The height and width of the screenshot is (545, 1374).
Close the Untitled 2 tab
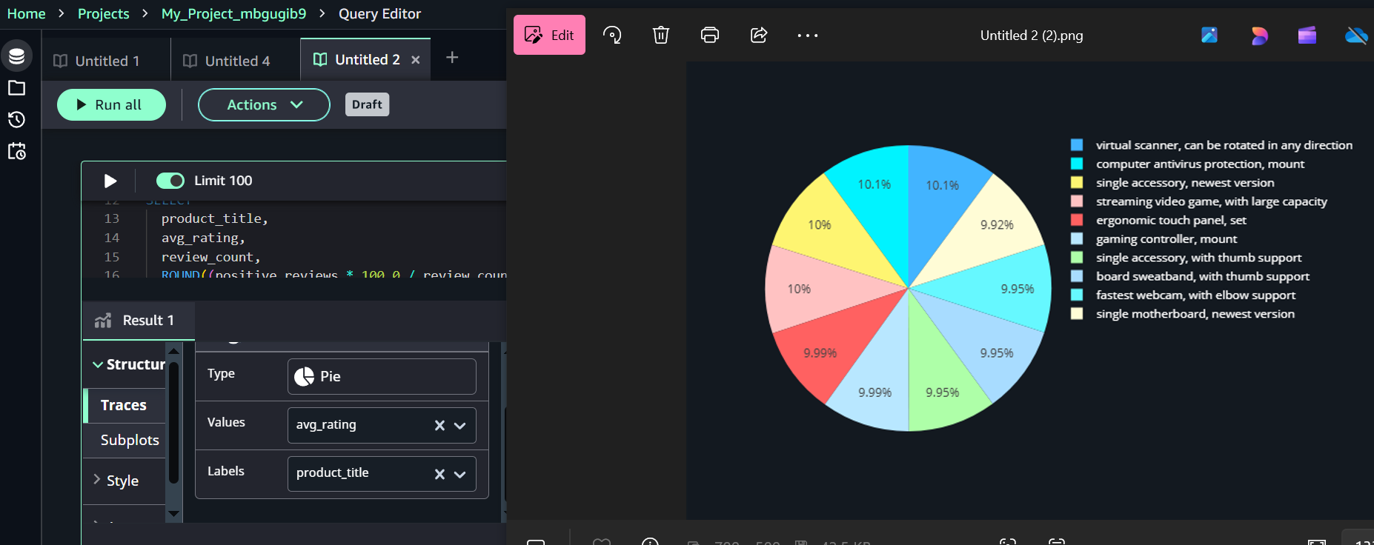[416, 60]
